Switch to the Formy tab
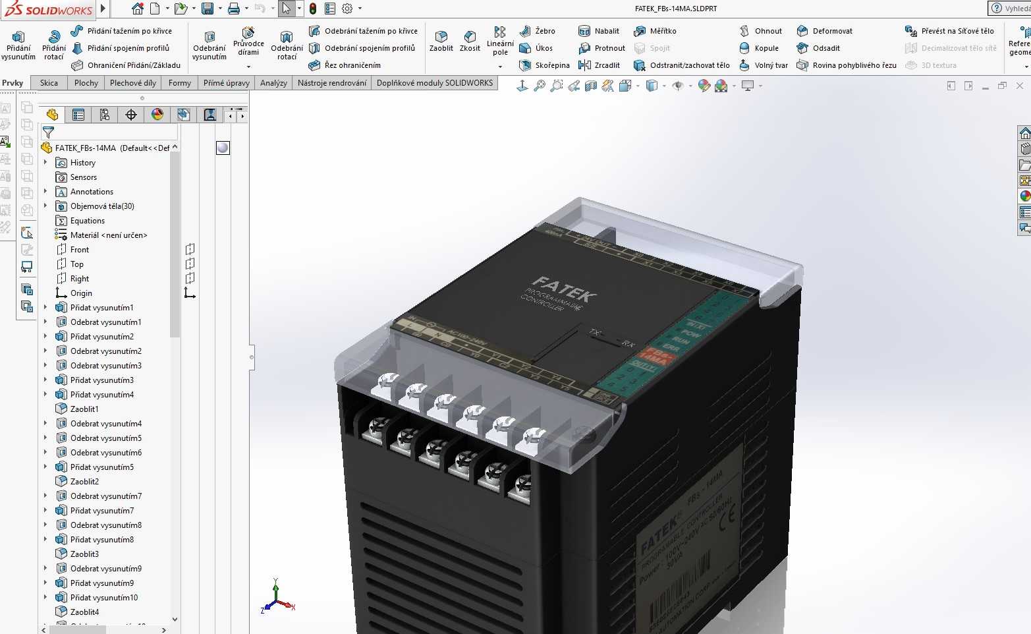The width and height of the screenshot is (1031, 634). tap(180, 83)
